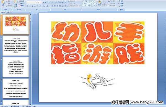Image resolution: width=166 pixels, height=107 pixels.
Task: Select the second slide thumbnail
Action: click(x=16, y=46)
